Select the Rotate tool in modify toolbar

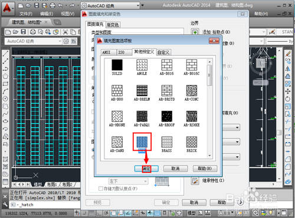(x=288, y=98)
